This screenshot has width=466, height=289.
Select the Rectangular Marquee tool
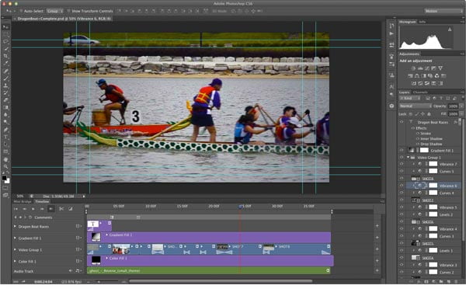[5, 34]
